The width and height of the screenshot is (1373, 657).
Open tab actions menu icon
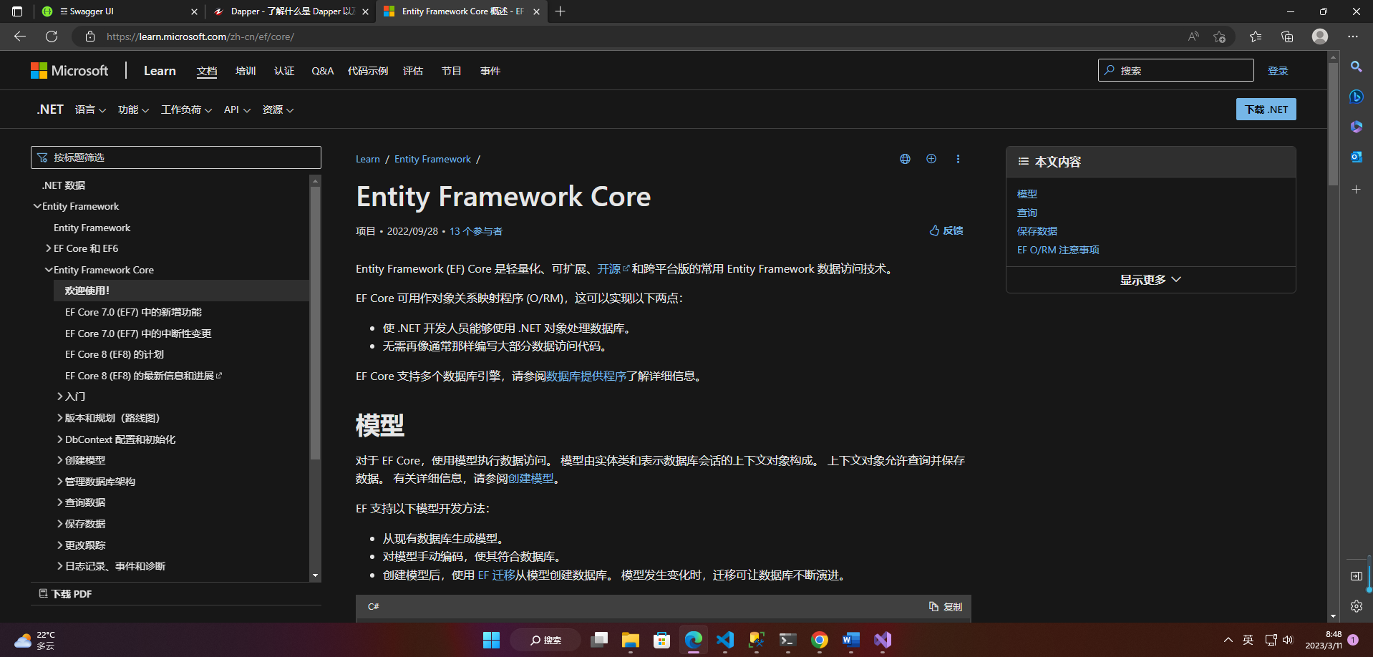17,11
